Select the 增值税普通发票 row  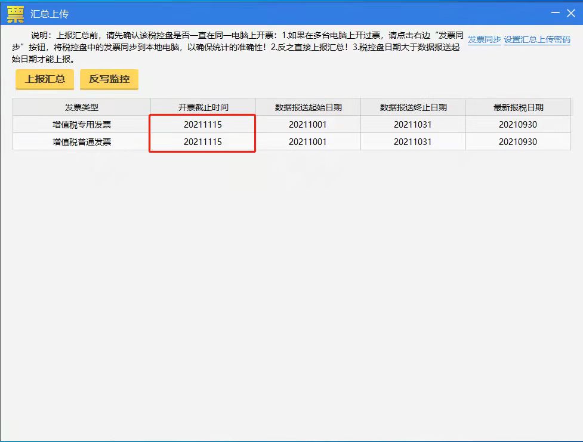click(x=81, y=141)
